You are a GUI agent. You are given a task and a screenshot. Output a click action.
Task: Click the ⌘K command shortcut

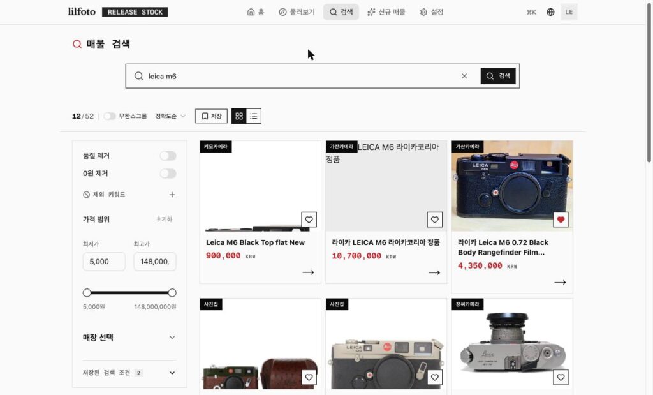coord(531,12)
